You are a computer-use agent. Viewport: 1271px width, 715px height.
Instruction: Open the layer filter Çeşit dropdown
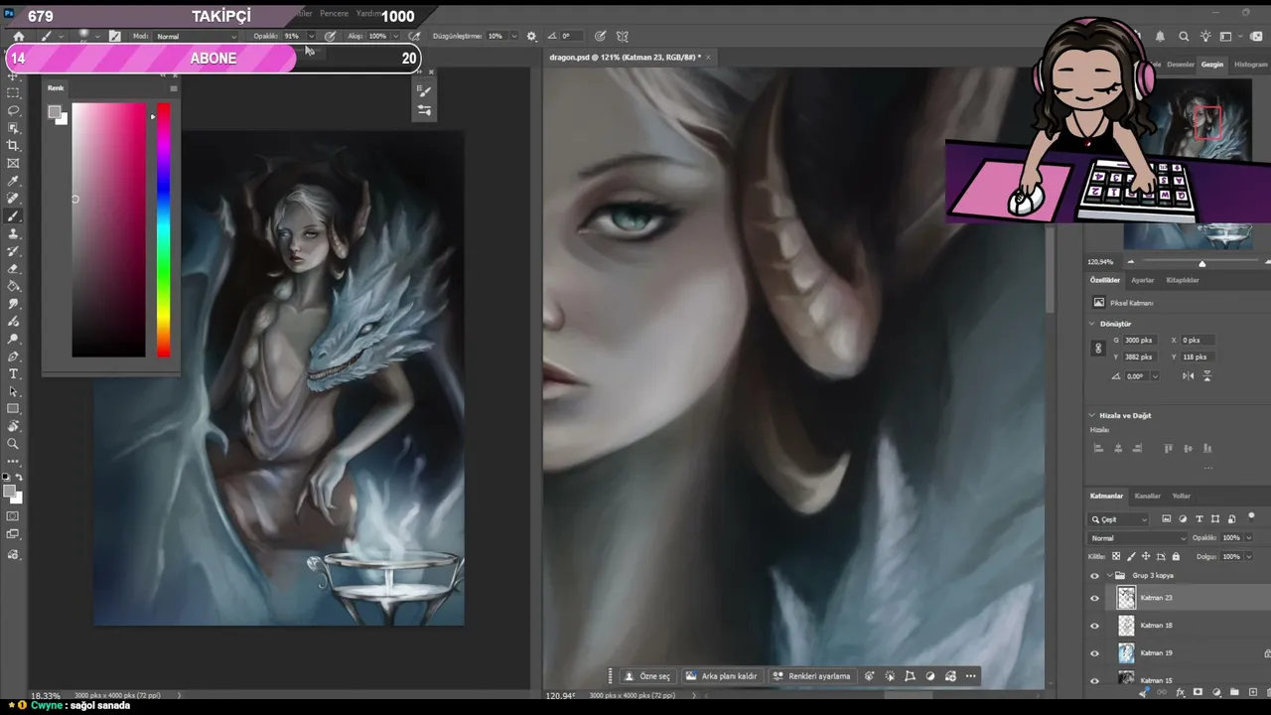pyautogui.click(x=1119, y=519)
